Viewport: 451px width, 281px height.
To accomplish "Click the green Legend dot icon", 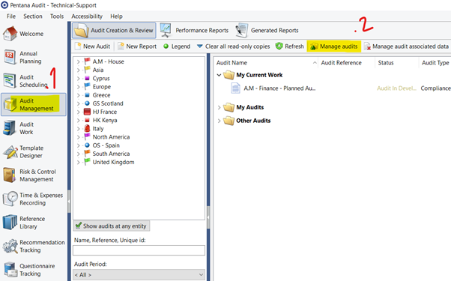I will (166, 46).
